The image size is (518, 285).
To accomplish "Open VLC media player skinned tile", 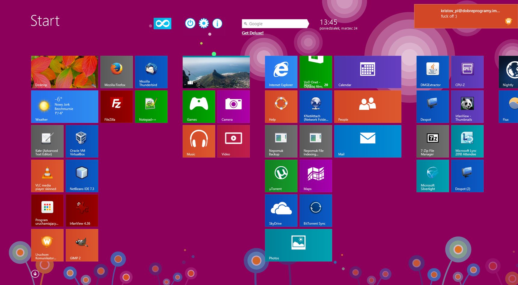I will [x=47, y=176].
